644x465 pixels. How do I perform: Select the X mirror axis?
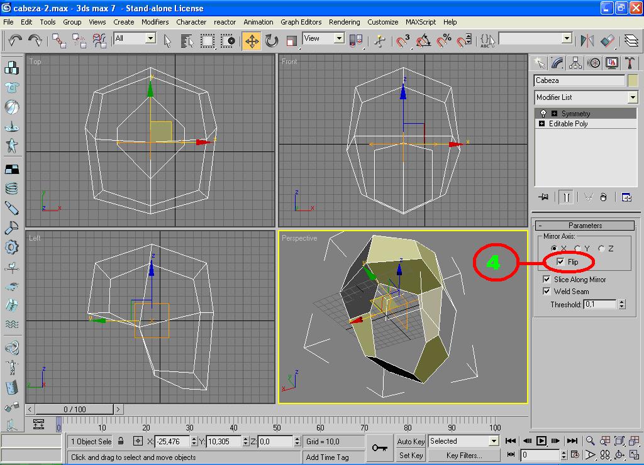(554, 248)
